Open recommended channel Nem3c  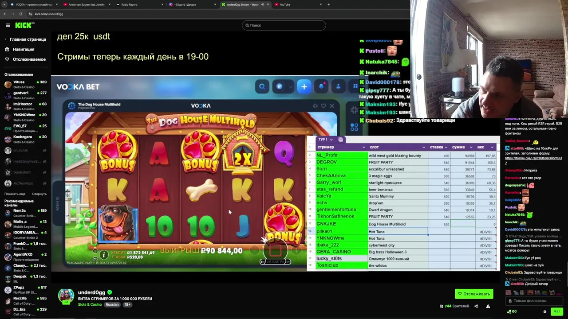click(25, 213)
